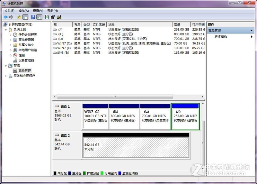Expand 更多操作 submenu arrow

[x=252, y=37]
